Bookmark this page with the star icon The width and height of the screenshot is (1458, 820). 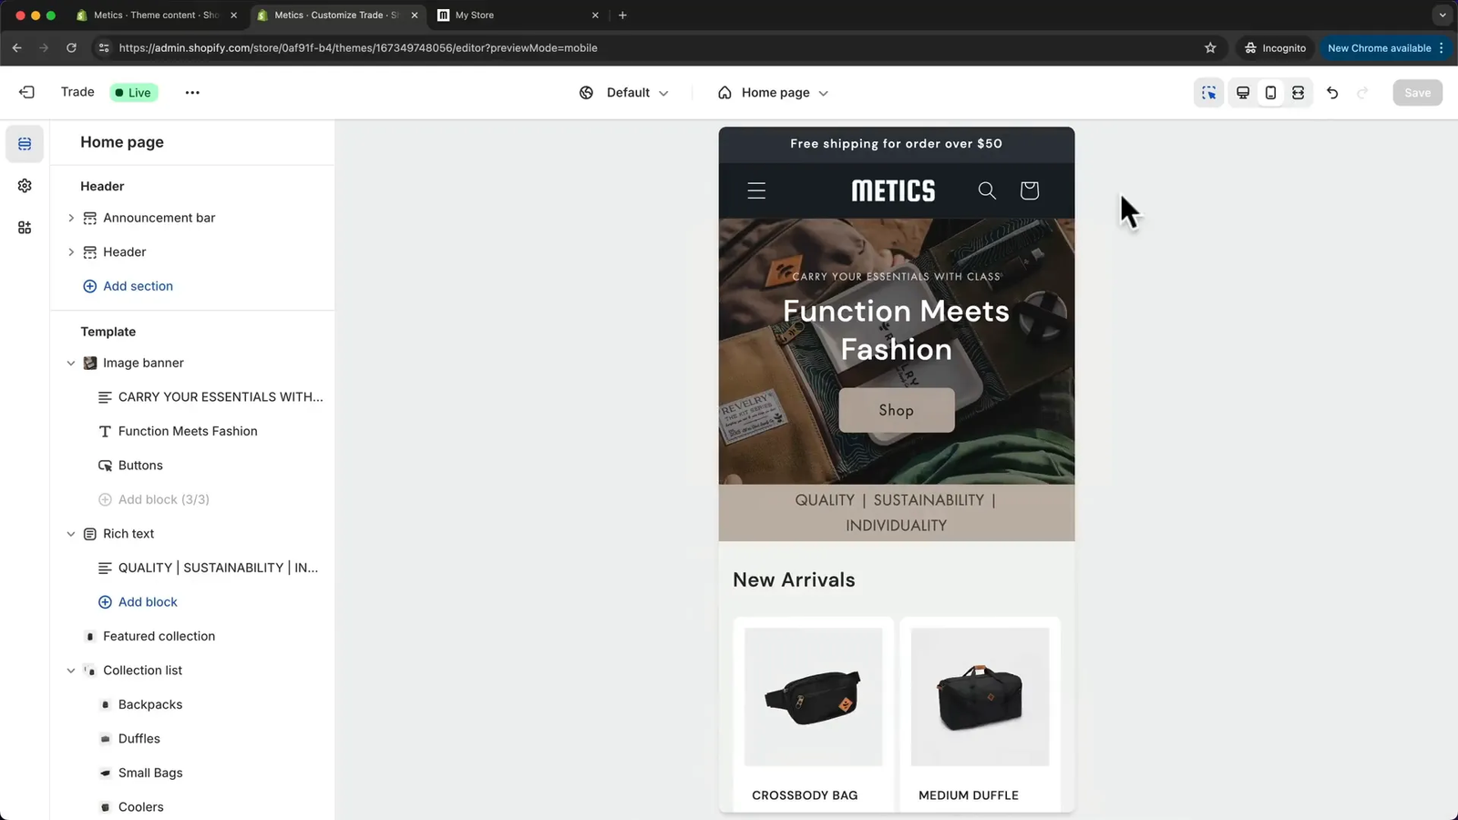(x=1210, y=48)
